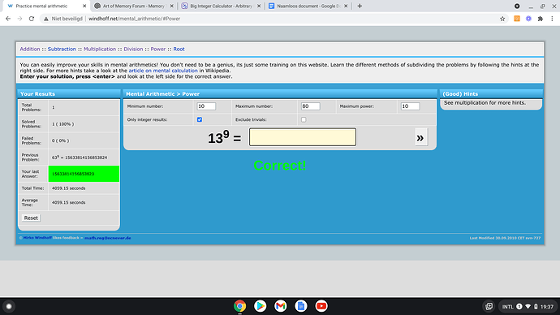This screenshot has width=560, height=315.
Task: Click the profile circle icon in title bar
Action: pos(517,6)
